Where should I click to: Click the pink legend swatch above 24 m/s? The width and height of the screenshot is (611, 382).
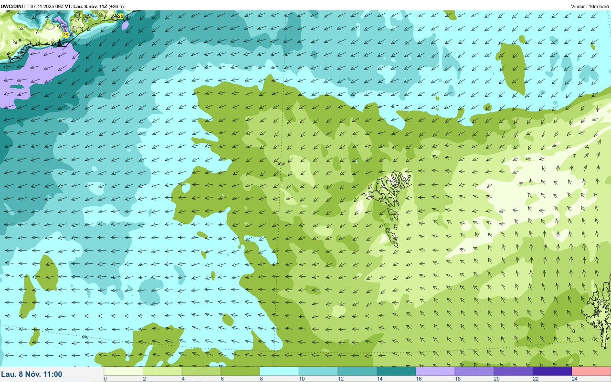click(x=591, y=371)
